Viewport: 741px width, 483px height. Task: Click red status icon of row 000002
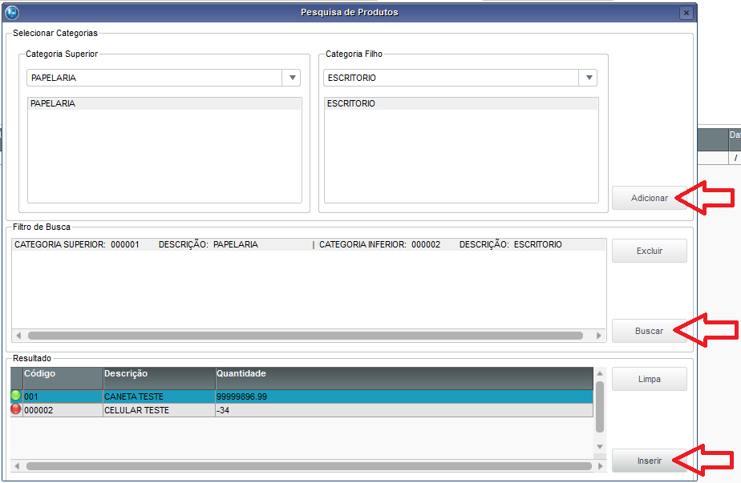tap(16, 409)
